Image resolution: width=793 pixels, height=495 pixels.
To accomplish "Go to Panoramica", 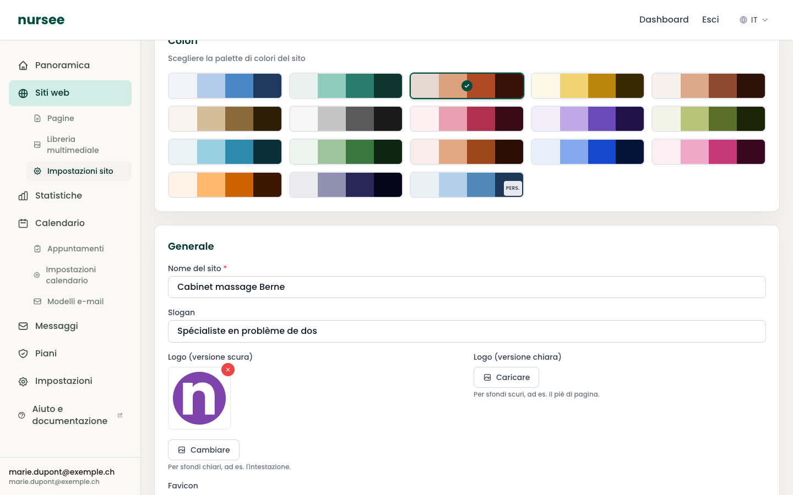I will (70, 65).
